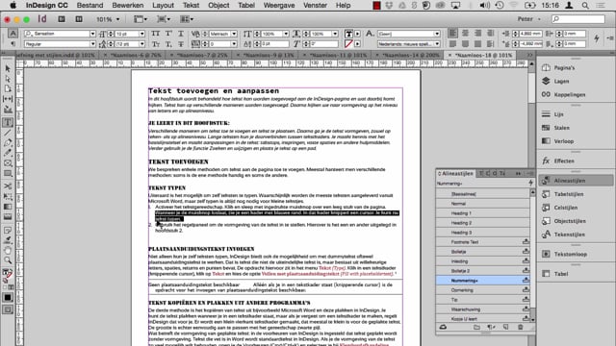Choose the Zoom magnifier tool
Screen dimensions: 616x346
tap(8, 260)
